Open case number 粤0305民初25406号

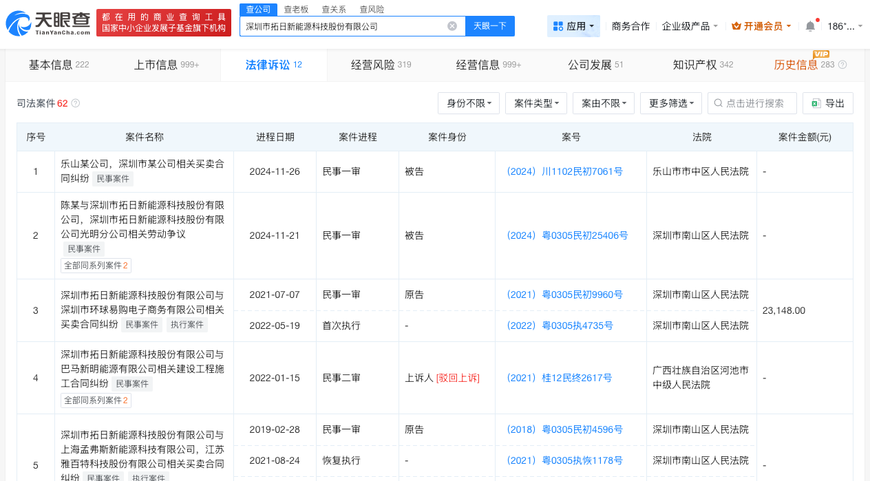568,235
